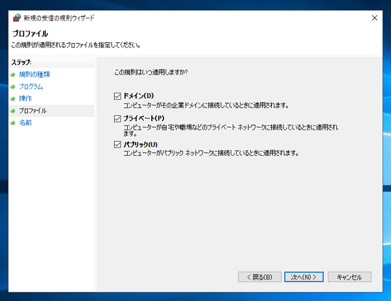Click the 戻る(B) back button
Image resolution: width=391 pixels, height=301 pixels.
point(259,277)
